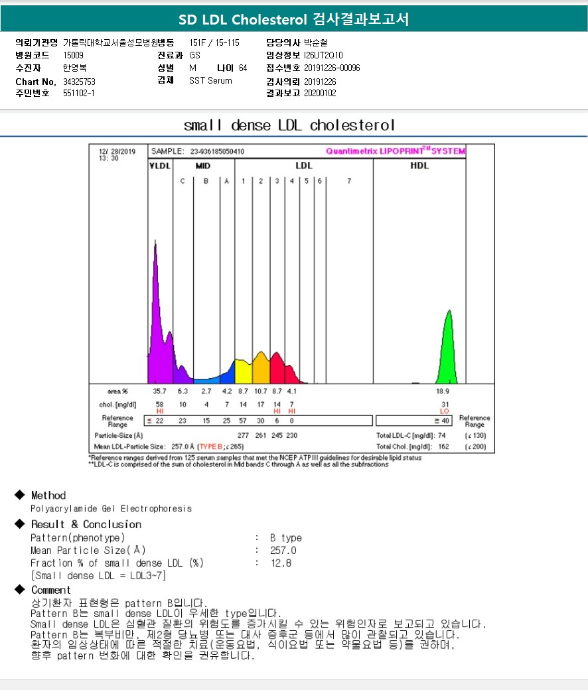This screenshot has height=690, width=588.
Task: Click the yellow LDL 1 band area
Action: 244,372
